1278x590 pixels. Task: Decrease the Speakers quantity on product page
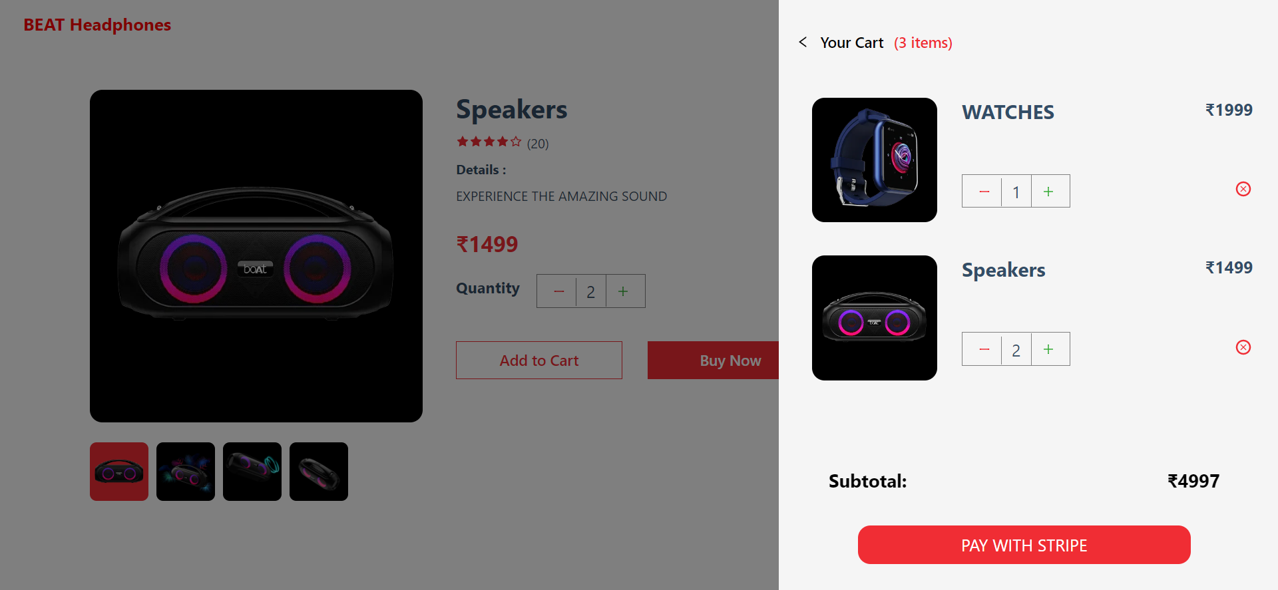coord(557,291)
